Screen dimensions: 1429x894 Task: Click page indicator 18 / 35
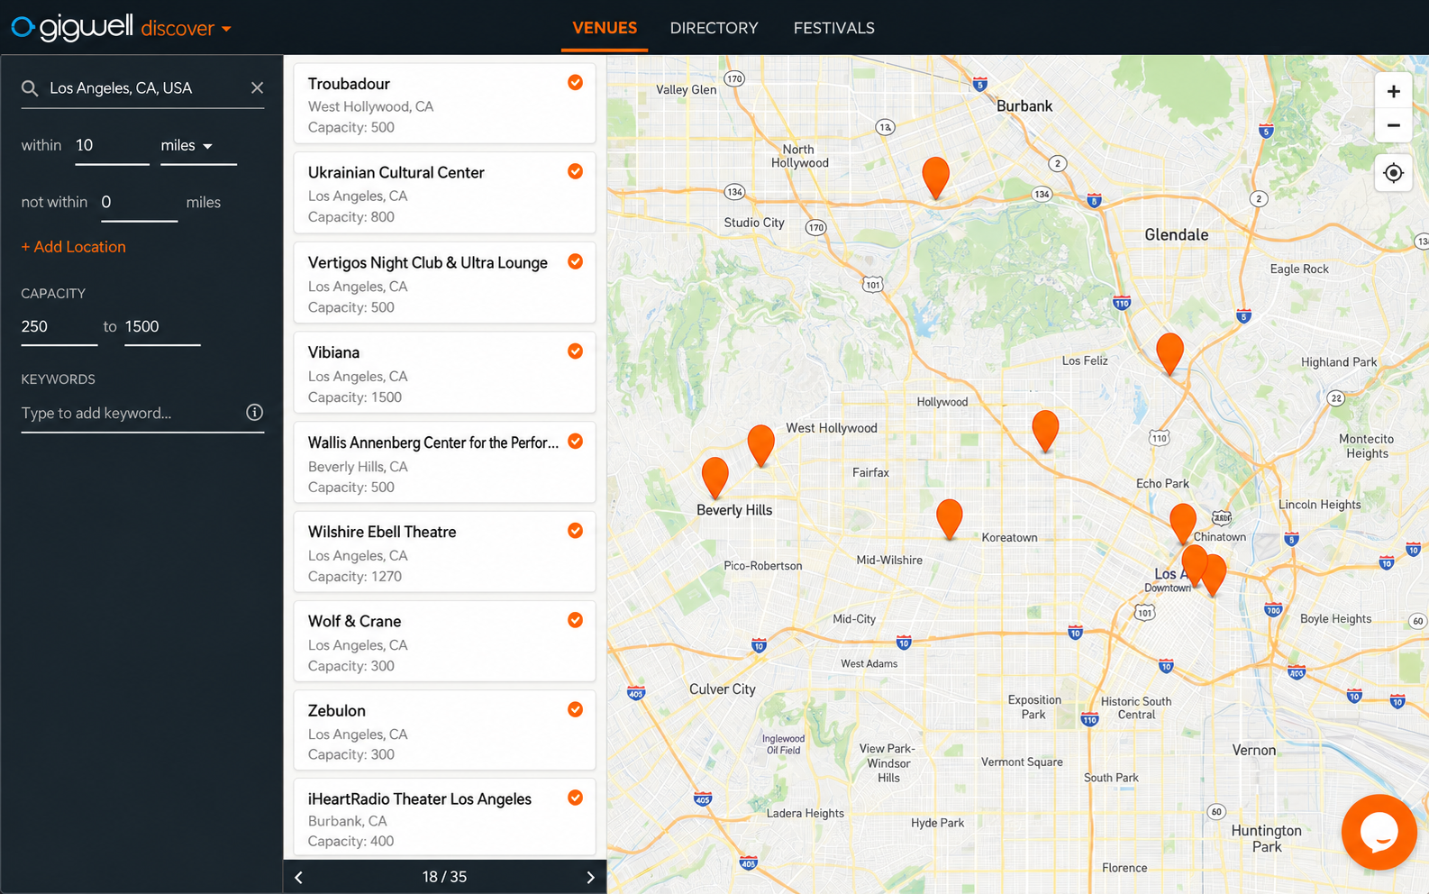[444, 877]
